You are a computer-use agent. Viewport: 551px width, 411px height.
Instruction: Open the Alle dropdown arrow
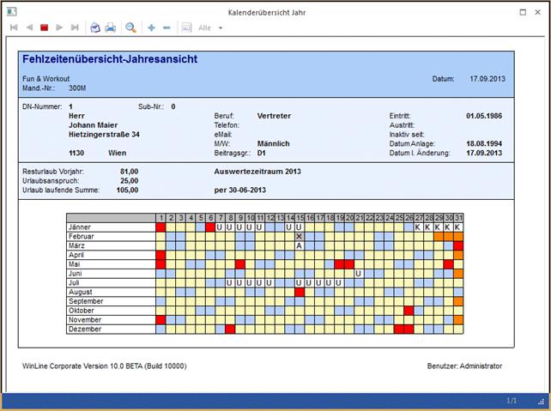tap(221, 27)
